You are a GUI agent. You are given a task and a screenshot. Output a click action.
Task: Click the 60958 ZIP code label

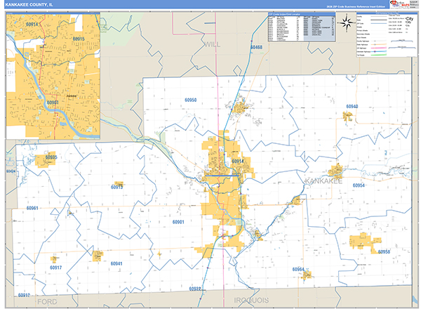click(x=384, y=252)
